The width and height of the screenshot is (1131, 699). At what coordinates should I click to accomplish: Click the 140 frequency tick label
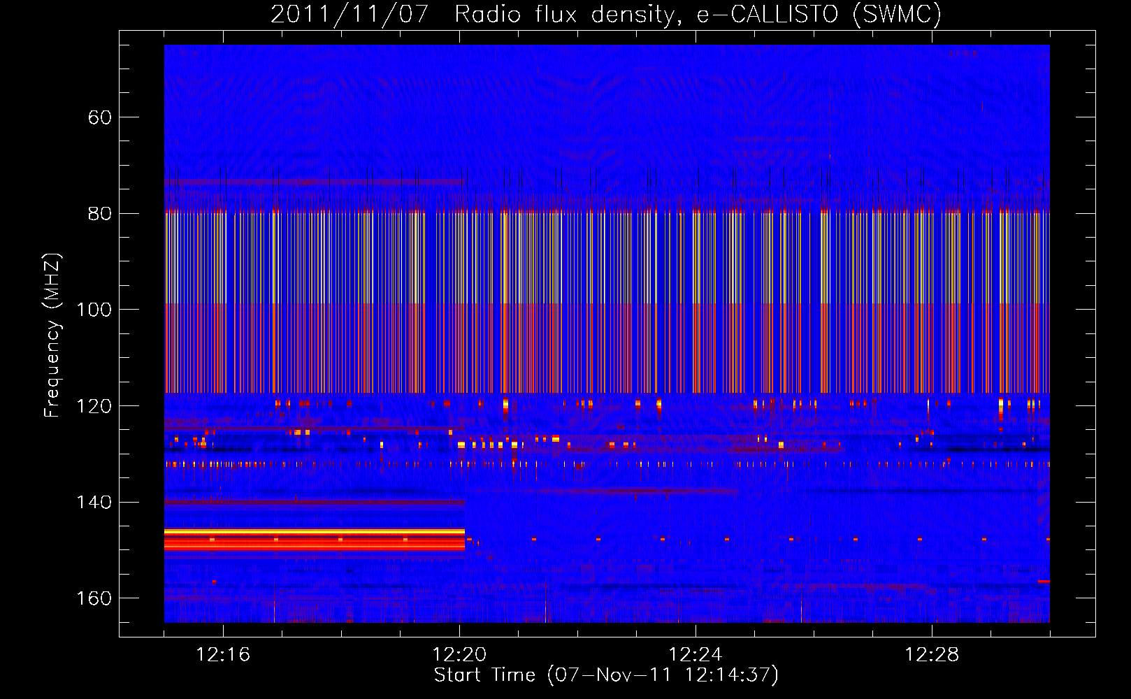(x=94, y=503)
